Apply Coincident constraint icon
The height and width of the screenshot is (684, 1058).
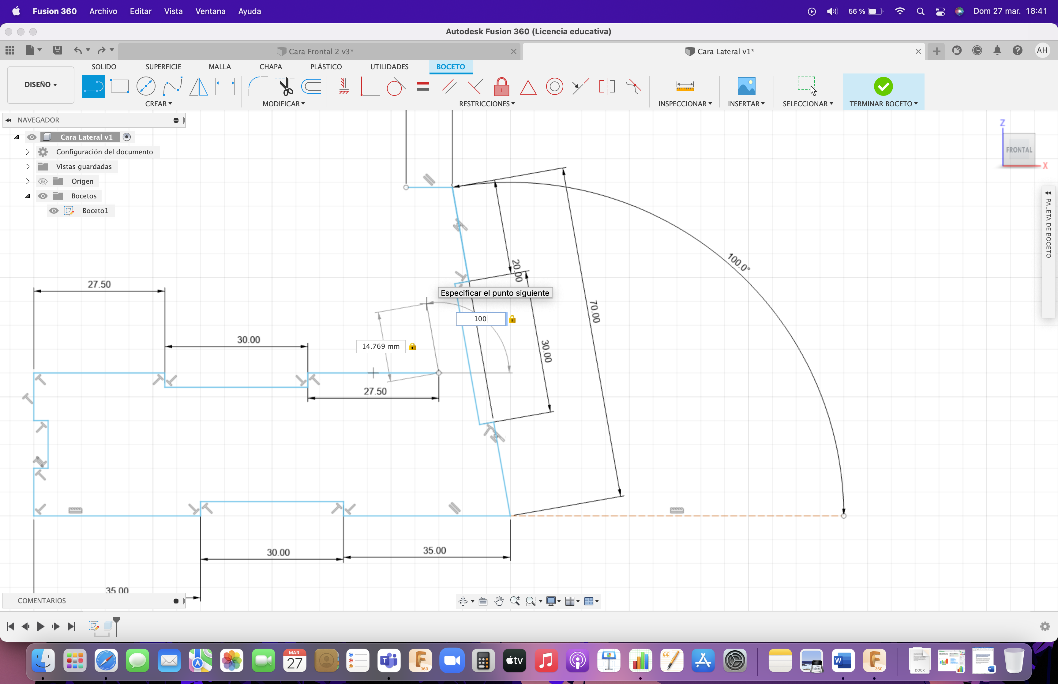[x=370, y=86]
